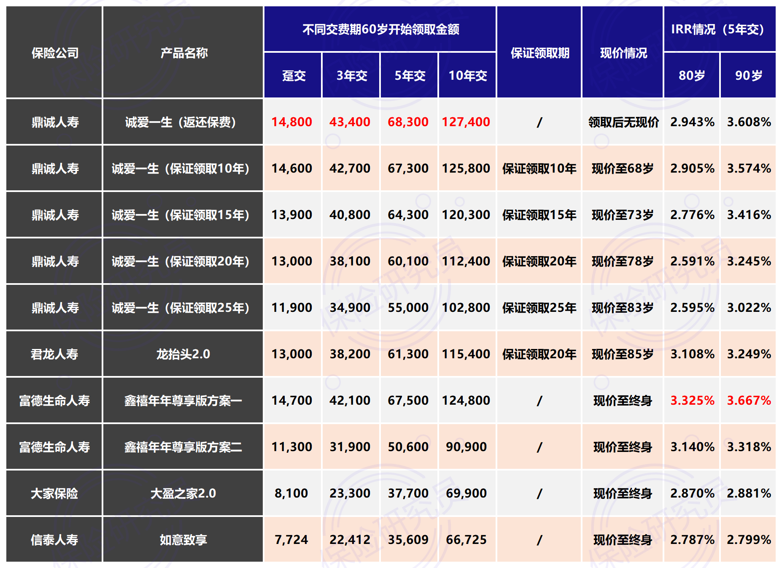
Task: Select product 鑫禧年年尊享版方案一
Action: tap(183, 400)
